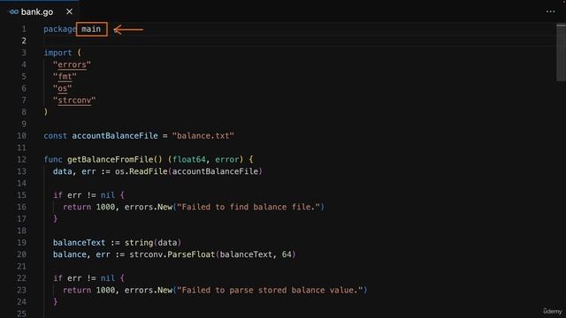Click "Failed to parse stored balance value." string
This screenshot has height=318, width=566.
pyautogui.click(x=270, y=291)
